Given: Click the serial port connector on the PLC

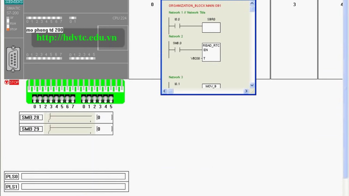Looking at the screenshot, I should coord(13,59).
